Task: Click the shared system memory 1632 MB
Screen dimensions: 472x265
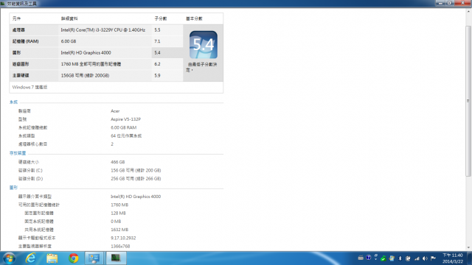Action: click(119, 230)
